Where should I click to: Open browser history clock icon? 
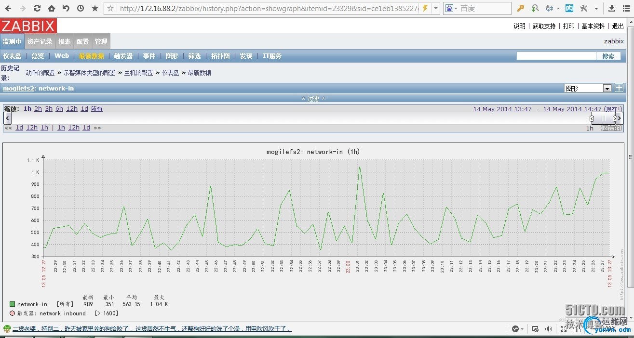pos(80,8)
